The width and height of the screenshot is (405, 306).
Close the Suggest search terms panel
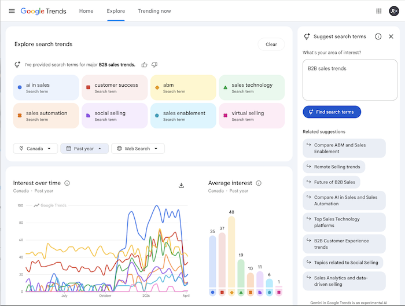pyautogui.click(x=391, y=36)
